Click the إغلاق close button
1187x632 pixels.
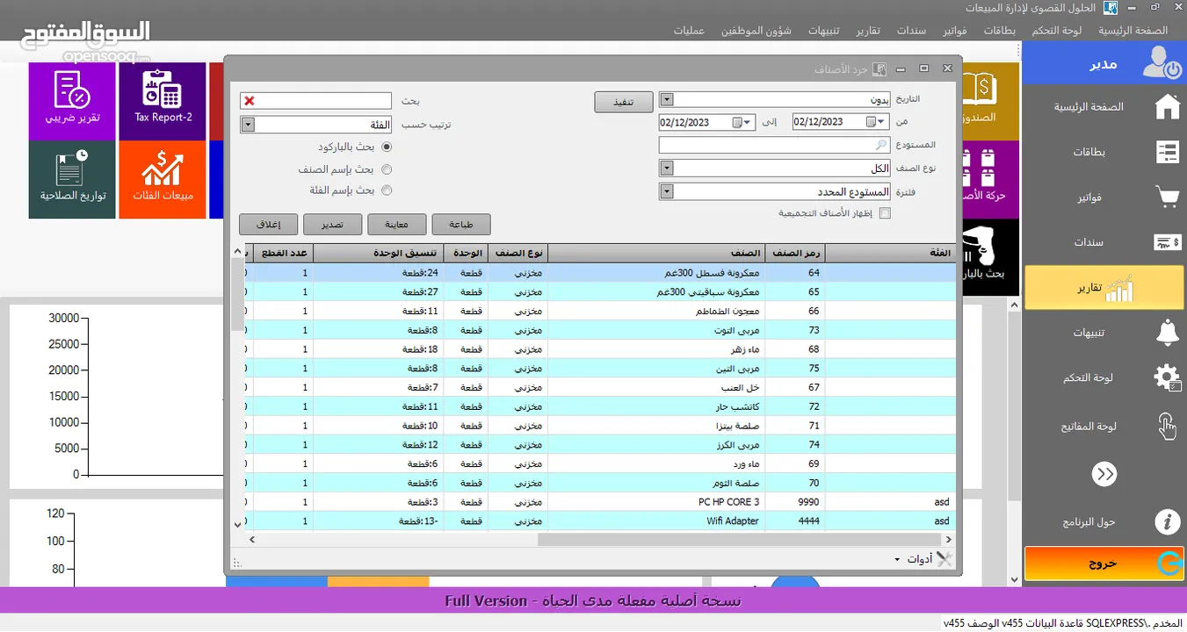tap(268, 225)
